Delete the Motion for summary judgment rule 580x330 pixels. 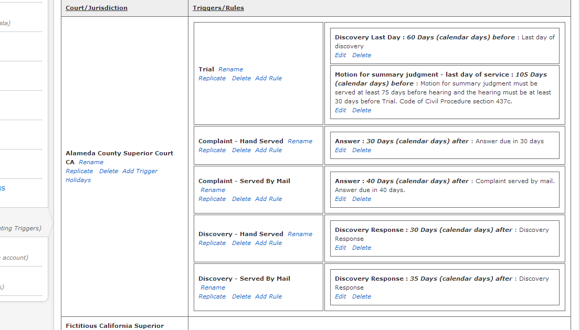362,110
